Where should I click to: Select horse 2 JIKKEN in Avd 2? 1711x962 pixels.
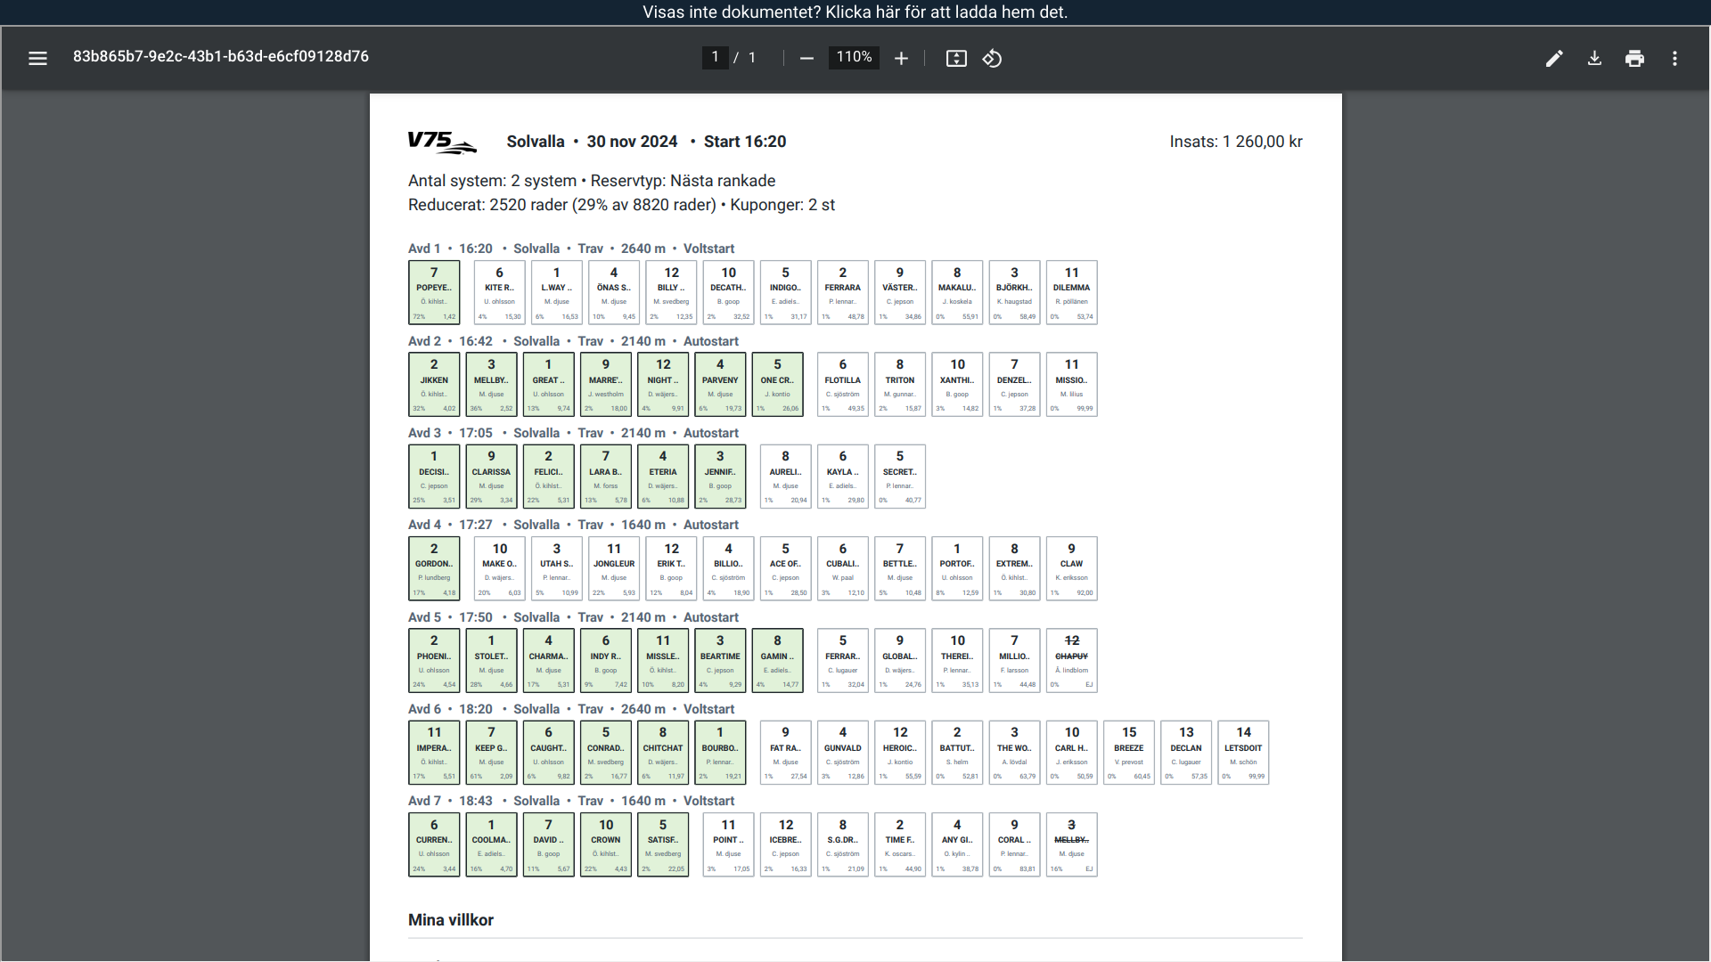(x=434, y=384)
